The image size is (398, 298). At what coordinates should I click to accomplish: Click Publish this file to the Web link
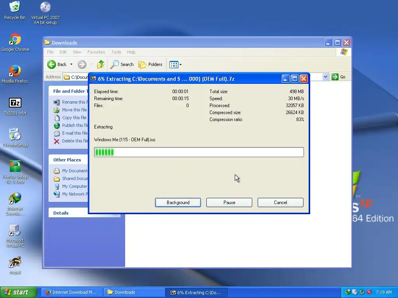tap(71, 125)
